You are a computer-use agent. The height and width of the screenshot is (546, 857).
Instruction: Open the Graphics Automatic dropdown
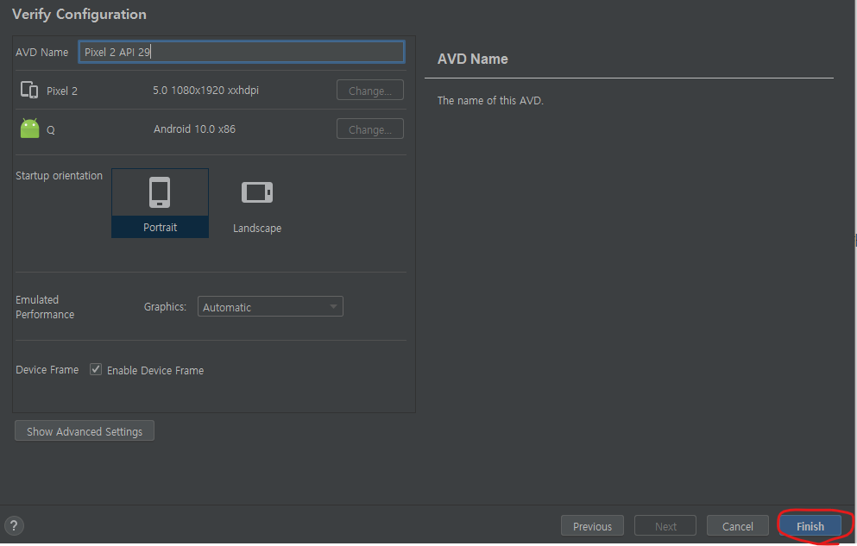270,307
